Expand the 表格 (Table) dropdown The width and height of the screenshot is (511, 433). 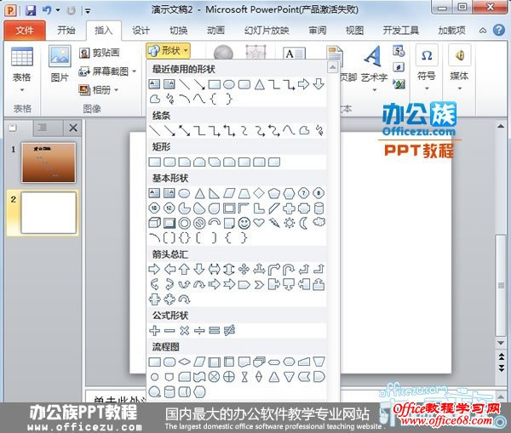[22, 77]
